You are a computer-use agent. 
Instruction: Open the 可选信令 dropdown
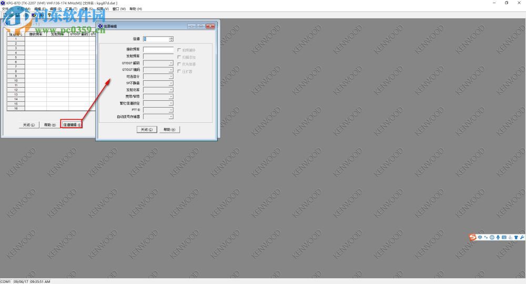tap(171, 76)
